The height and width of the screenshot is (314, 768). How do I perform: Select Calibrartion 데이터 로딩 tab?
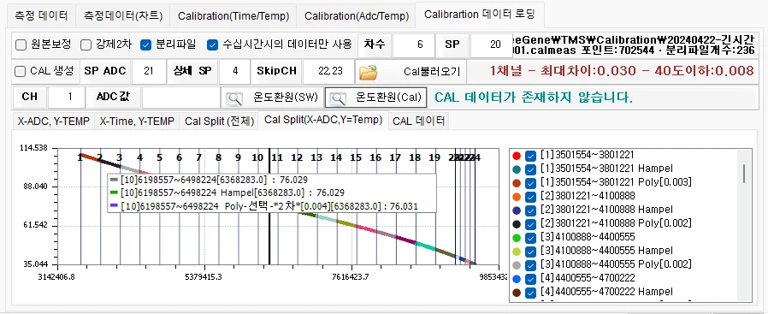tap(480, 15)
